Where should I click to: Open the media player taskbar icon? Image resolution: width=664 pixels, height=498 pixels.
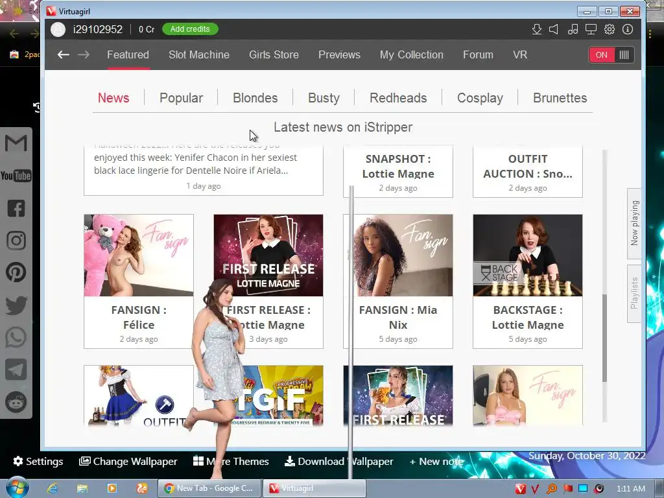(x=112, y=488)
